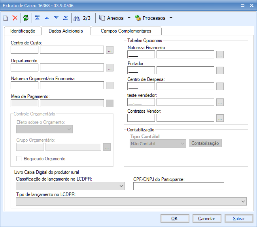This screenshot has height=227, width=257.
Task: Select the Dados Adicionais tab
Action: tap(66, 31)
